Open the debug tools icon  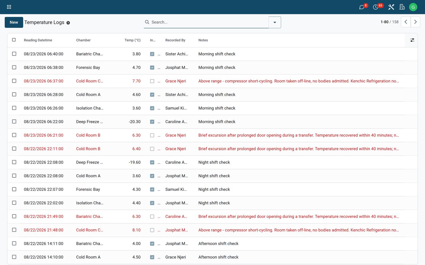point(391,7)
